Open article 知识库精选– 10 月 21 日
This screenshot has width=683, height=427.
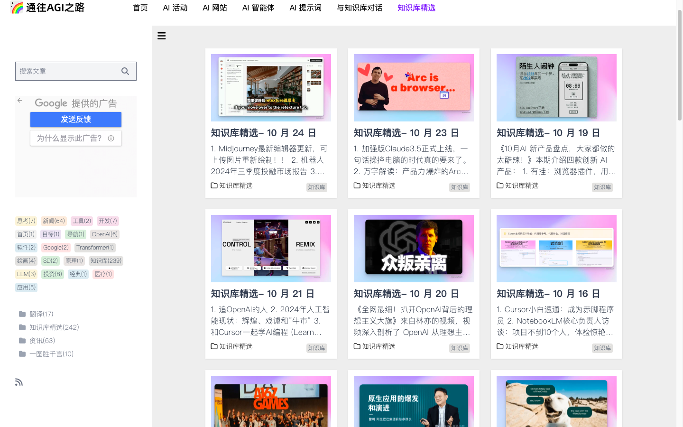click(263, 294)
